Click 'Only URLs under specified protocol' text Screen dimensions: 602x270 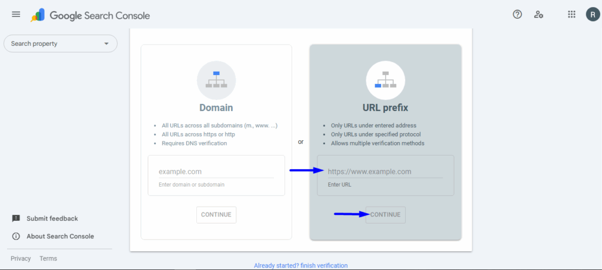coord(376,134)
